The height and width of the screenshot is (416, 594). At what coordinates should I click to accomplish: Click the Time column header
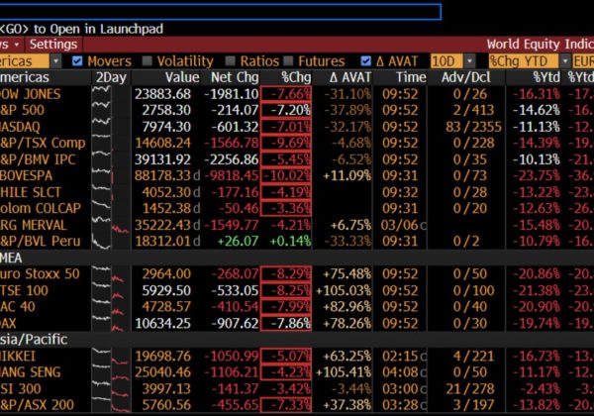coord(411,77)
